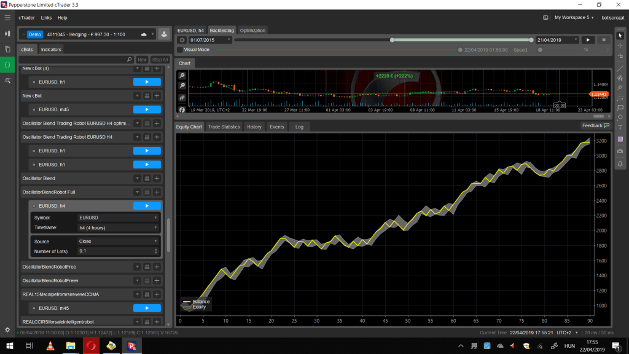Enable the Visual Mode checkbox

tap(179, 49)
